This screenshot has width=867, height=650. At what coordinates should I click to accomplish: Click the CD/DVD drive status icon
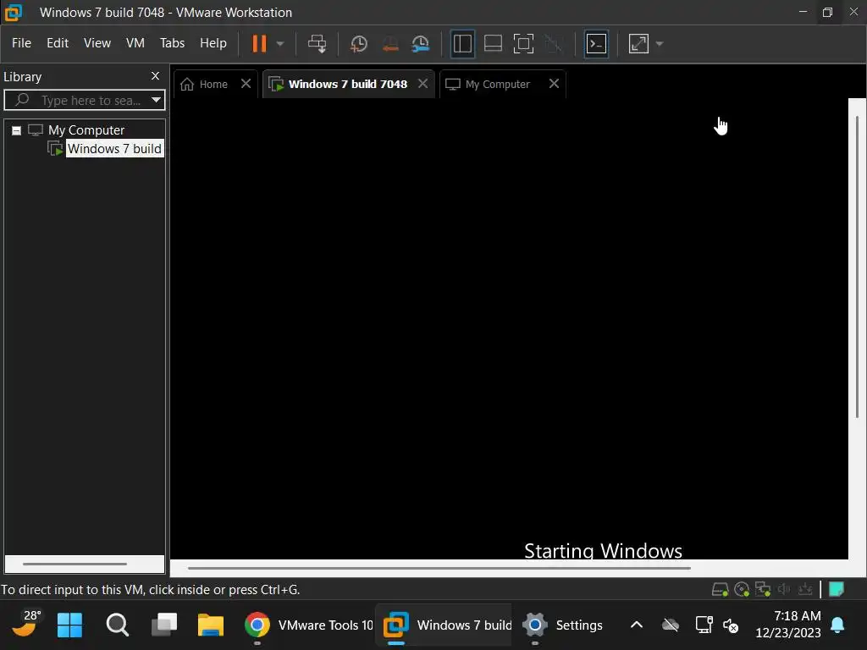coord(742,590)
